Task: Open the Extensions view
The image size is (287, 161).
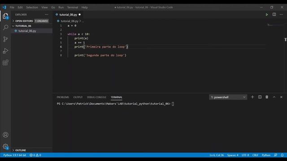Action: point(5,63)
